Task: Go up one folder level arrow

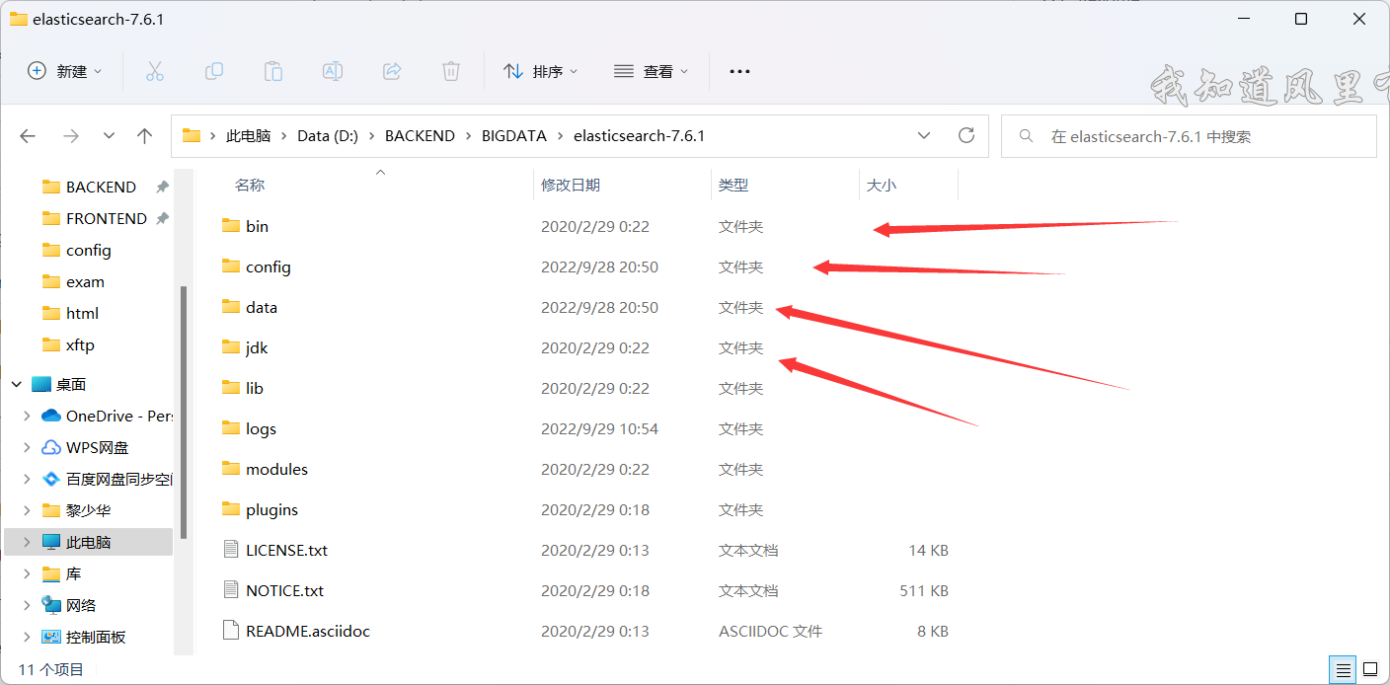Action: (145, 136)
